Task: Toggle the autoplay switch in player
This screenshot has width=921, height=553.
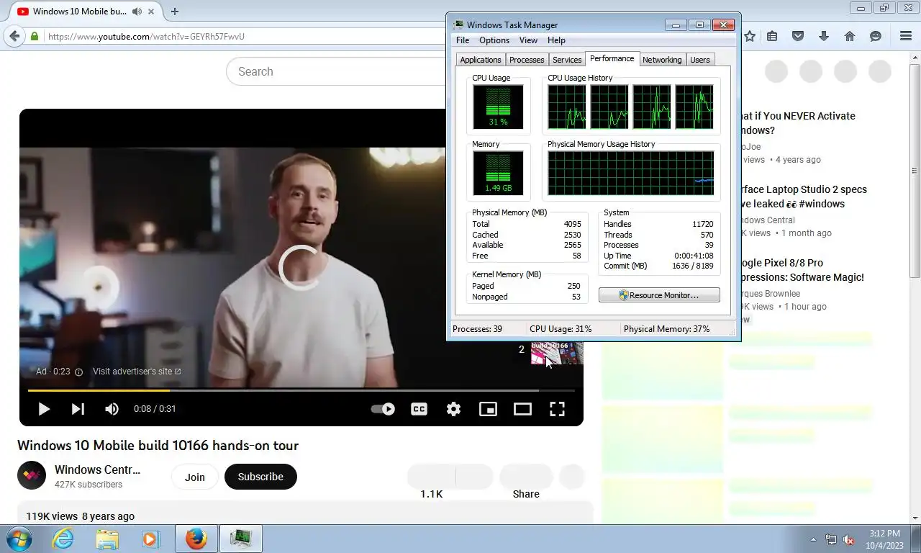Action: pos(383,409)
